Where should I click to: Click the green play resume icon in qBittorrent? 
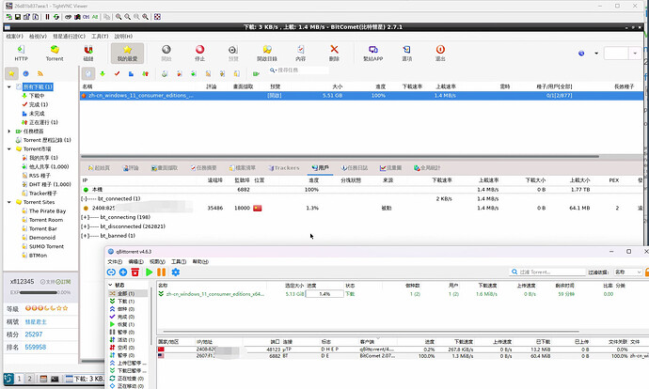coord(150,272)
